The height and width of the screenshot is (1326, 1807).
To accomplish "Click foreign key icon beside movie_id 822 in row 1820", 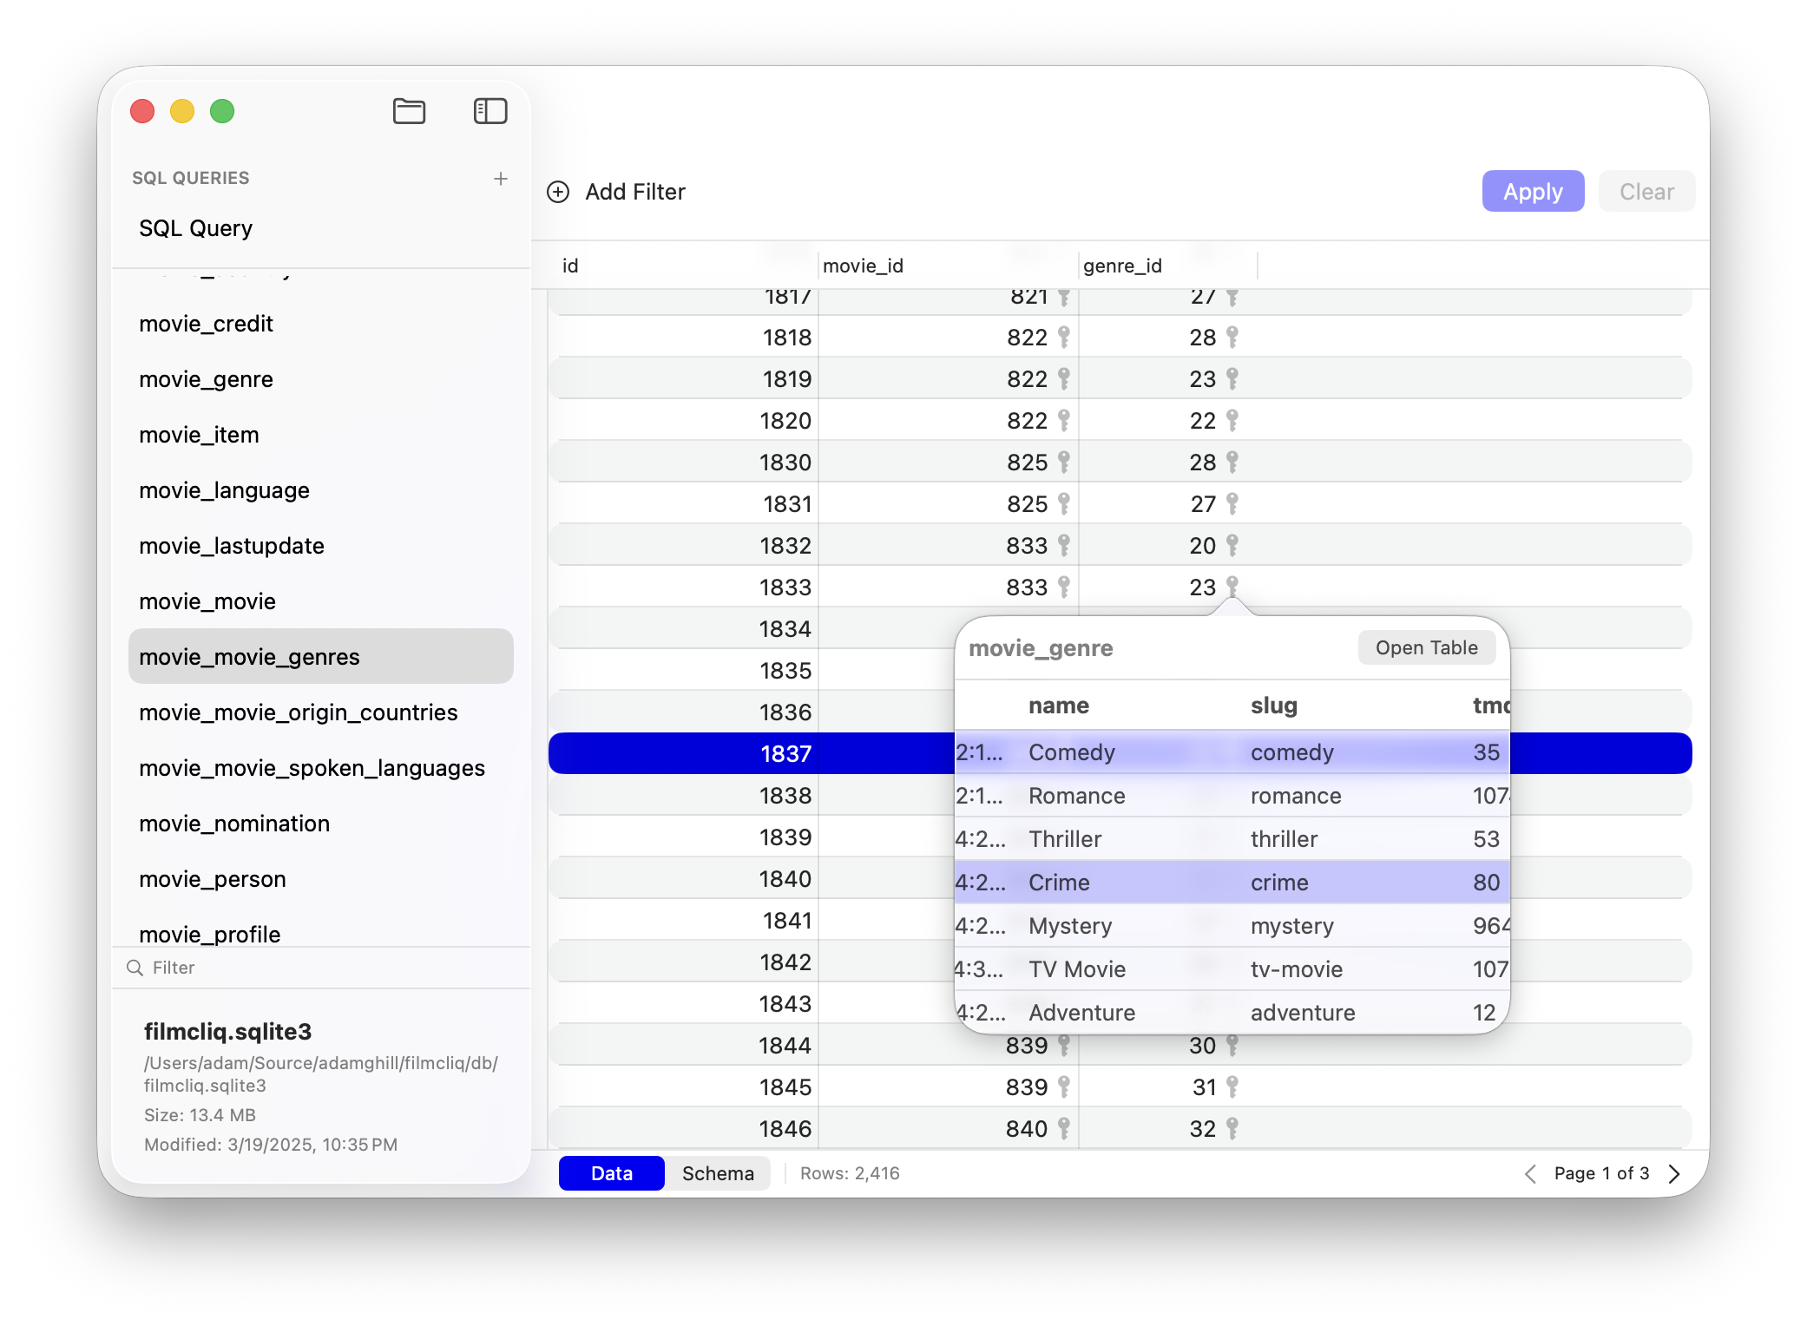I will [x=1063, y=421].
